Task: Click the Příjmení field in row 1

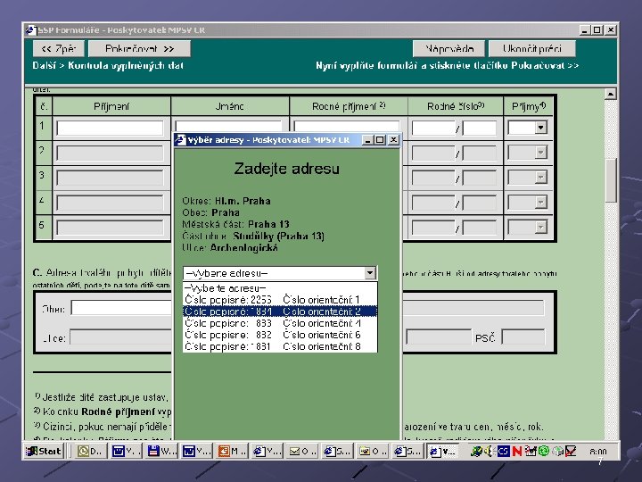Action: point(111,128)
